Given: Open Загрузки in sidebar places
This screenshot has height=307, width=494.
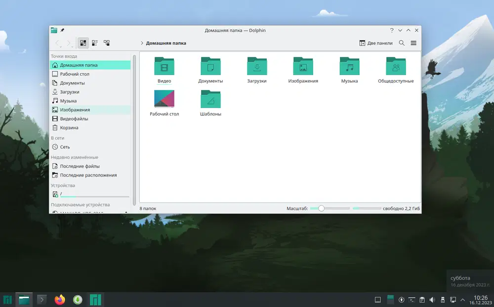Looking at the screenshot, I should tap(90, 92).
